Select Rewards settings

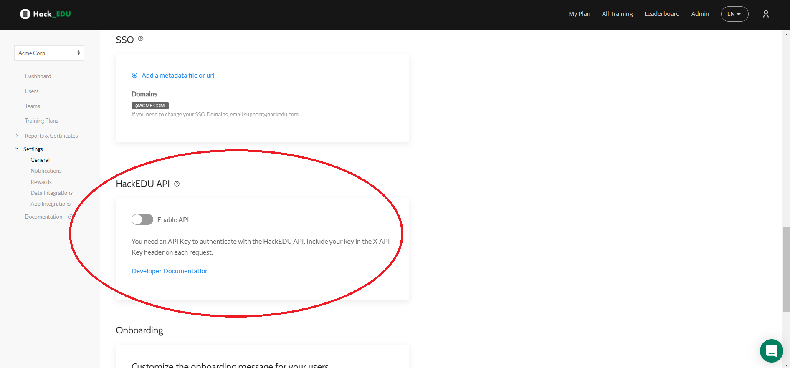(41, 182)
